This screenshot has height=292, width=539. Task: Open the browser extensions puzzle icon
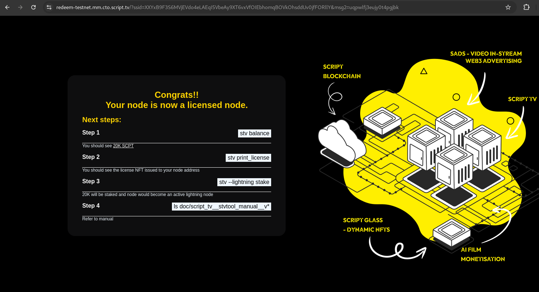(x=526, y=7)
